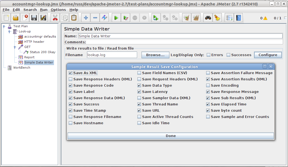Open a test plan with the folder icon
Image resolution: width=288 pixels, height=167 pixels.
click(x=16, y=18)
